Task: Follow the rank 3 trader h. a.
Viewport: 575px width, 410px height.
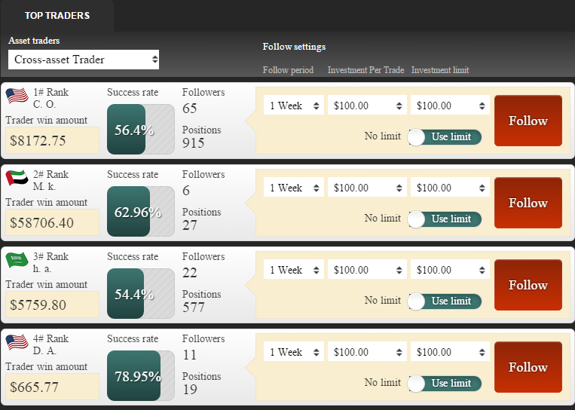Action: 528,285
